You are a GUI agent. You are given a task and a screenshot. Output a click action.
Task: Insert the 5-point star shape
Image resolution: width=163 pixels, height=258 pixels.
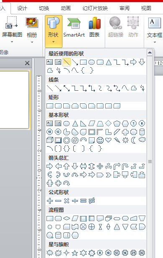75,253
